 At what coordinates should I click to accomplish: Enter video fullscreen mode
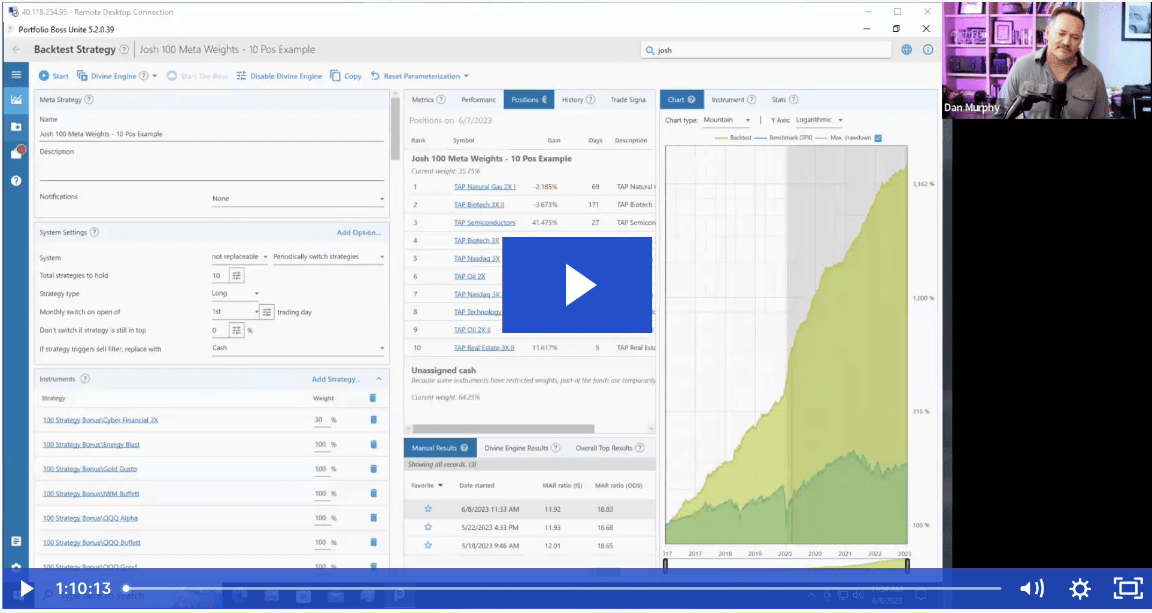point(1128,588)
